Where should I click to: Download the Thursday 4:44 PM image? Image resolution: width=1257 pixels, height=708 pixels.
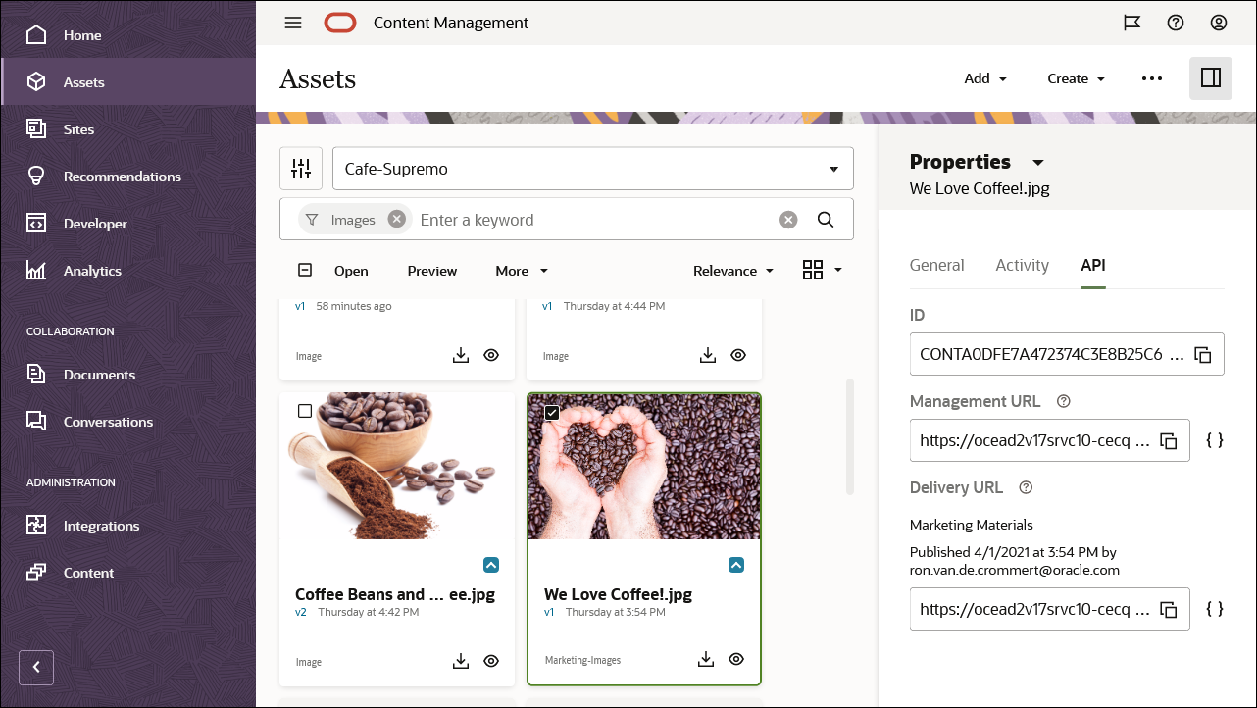(708, 355)
